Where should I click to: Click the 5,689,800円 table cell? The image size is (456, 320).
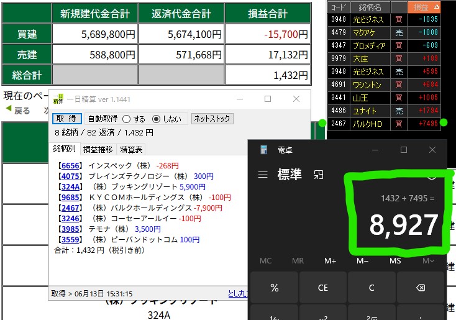point(95,34)
